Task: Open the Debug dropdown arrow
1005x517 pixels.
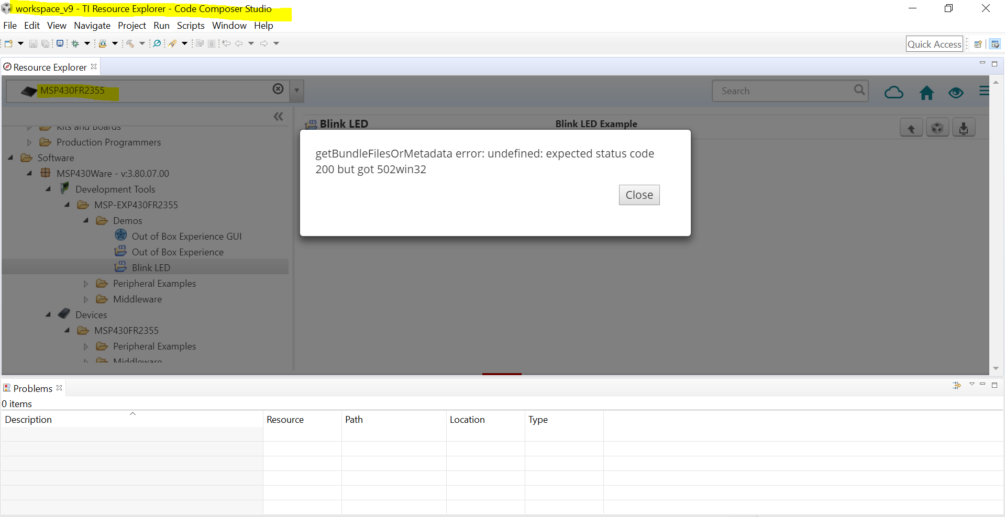Action: click(x=87, y=43)
